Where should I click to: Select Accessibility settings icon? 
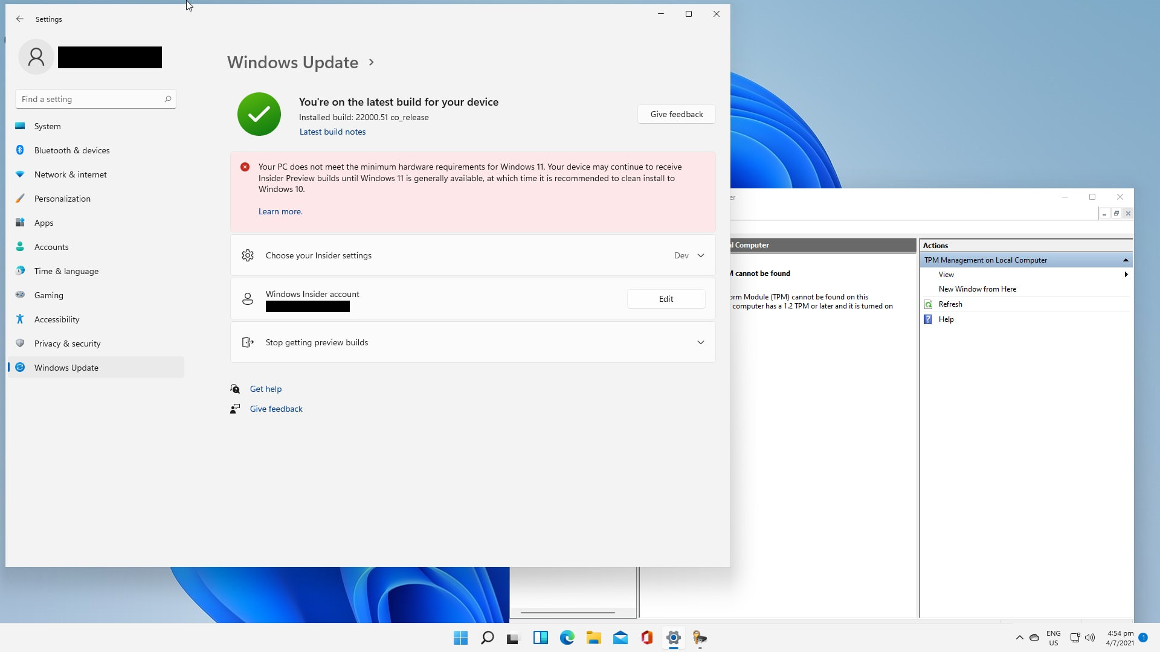[21, 319]
